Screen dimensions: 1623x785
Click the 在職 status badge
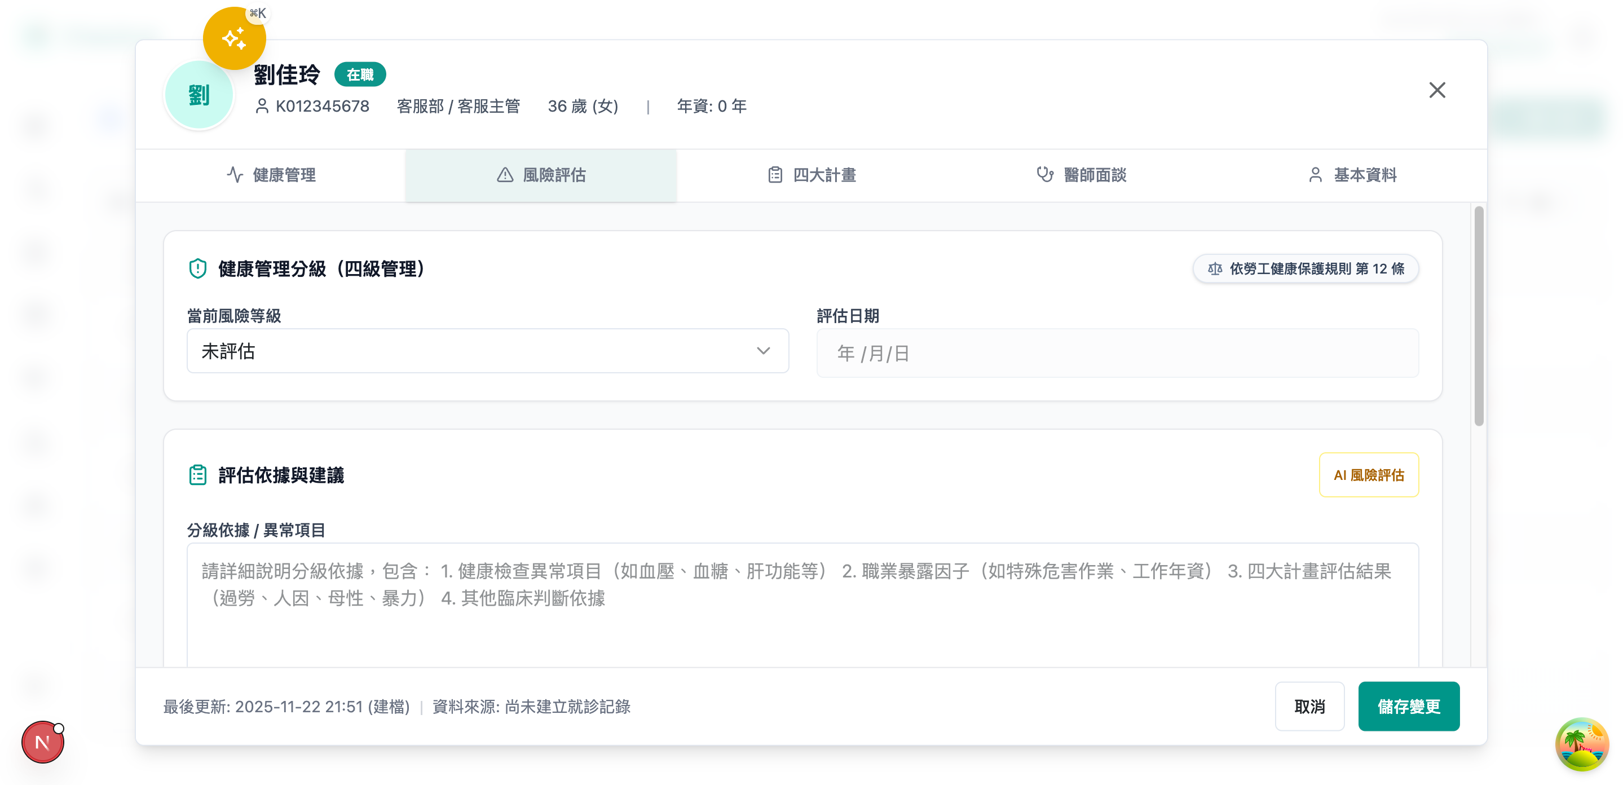(x=360, y=74)
